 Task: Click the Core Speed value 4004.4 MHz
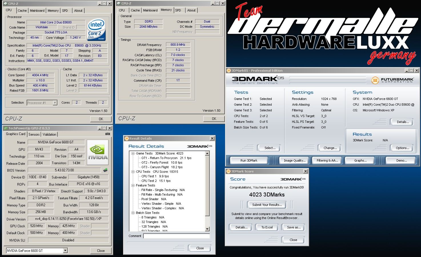(40, 75)
